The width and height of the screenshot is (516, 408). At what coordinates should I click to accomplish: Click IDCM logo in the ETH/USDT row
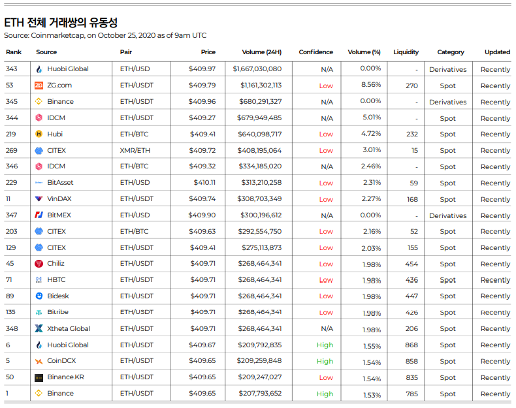tap(39, 118)
